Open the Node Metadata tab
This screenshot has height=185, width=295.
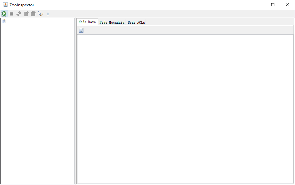pyautogui.click(x=112, y=22)
